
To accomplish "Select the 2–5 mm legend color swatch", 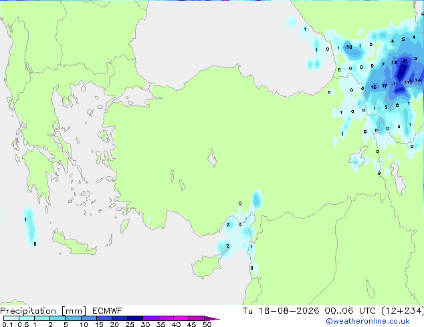I will 58,318.
